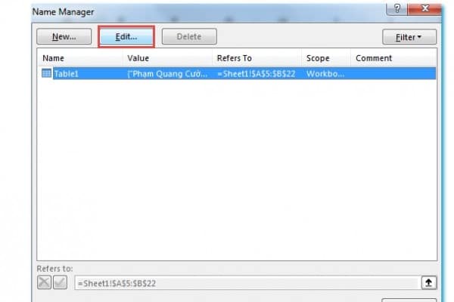Click the help question mark icon
The image size is (454, 302).
[396, 8]
